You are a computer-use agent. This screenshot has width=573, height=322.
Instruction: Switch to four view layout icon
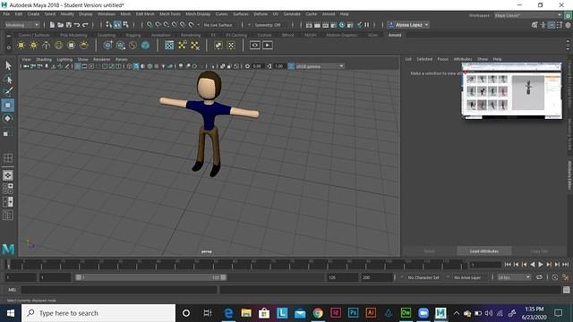click(x=8, y=189)
